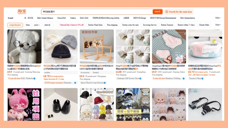Image resolution: width=228 pixels, height=128 pixels.
Task: Click chat icon next to Mianmian store
Action: click(76, 83)
